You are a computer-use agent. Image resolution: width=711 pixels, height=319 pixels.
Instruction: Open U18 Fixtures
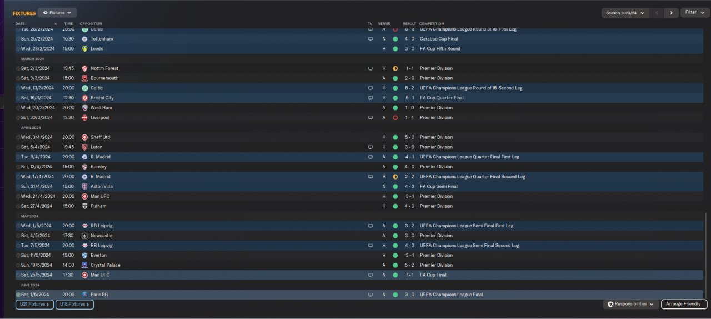coord(74,305)
